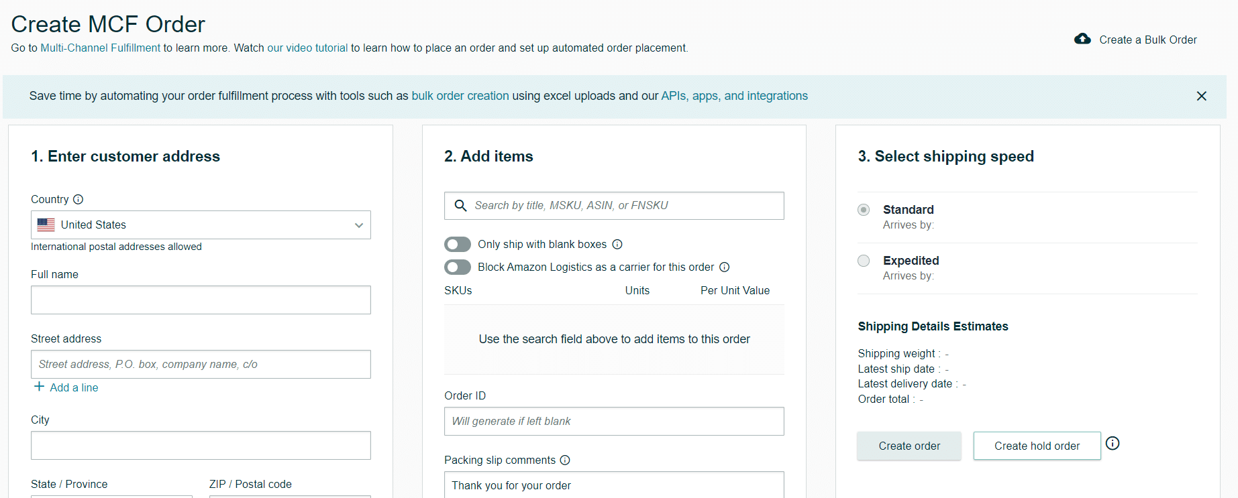This screenshot has width=1238, height=498.
Task: Dismiss the automation banner with the X
Action: 1201,96
